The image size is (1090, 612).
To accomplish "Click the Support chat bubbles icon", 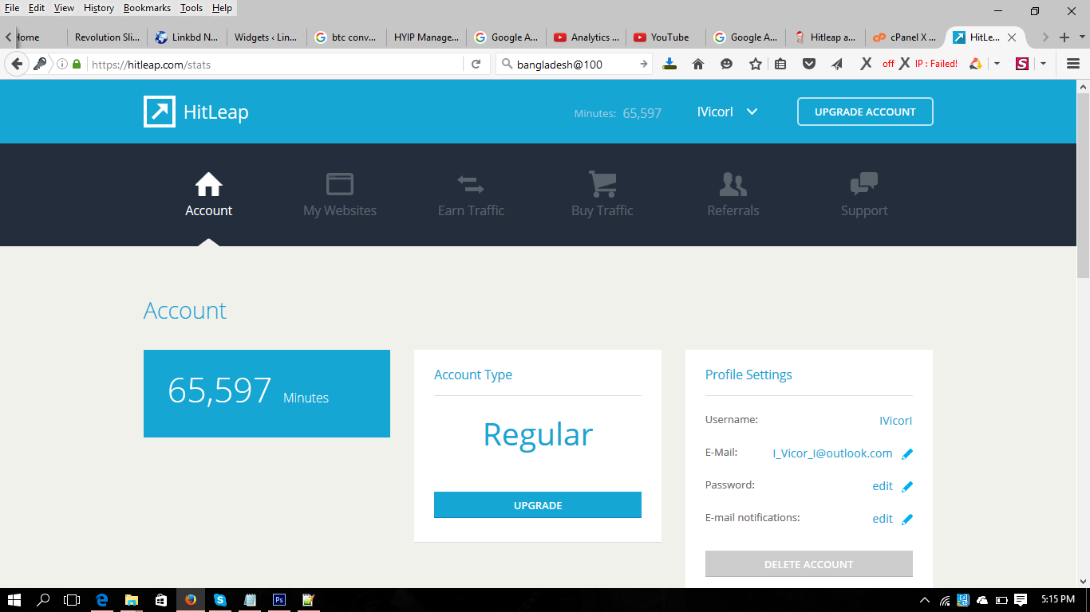I will [864, 184].
